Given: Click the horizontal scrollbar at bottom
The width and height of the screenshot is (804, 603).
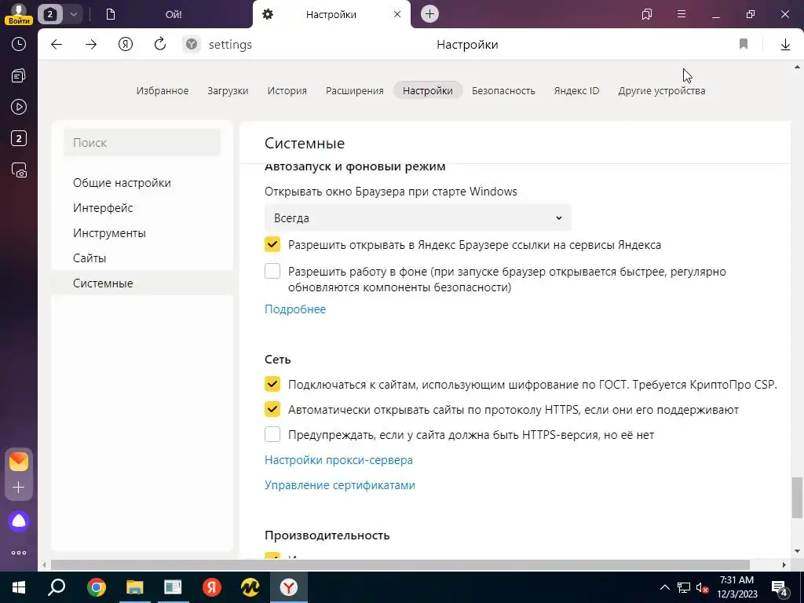Looking at the screenshot, I should click(x=400, y=565).
